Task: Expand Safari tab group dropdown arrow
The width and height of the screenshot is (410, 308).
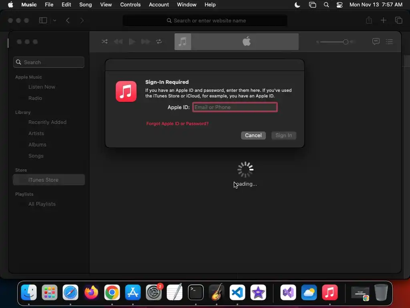Action: click(x=54, y=20)
